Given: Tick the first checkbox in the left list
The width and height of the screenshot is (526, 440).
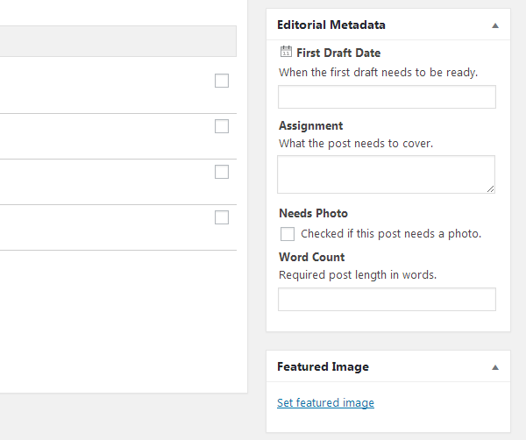Looking at the screenshot, I should point(222,81).
